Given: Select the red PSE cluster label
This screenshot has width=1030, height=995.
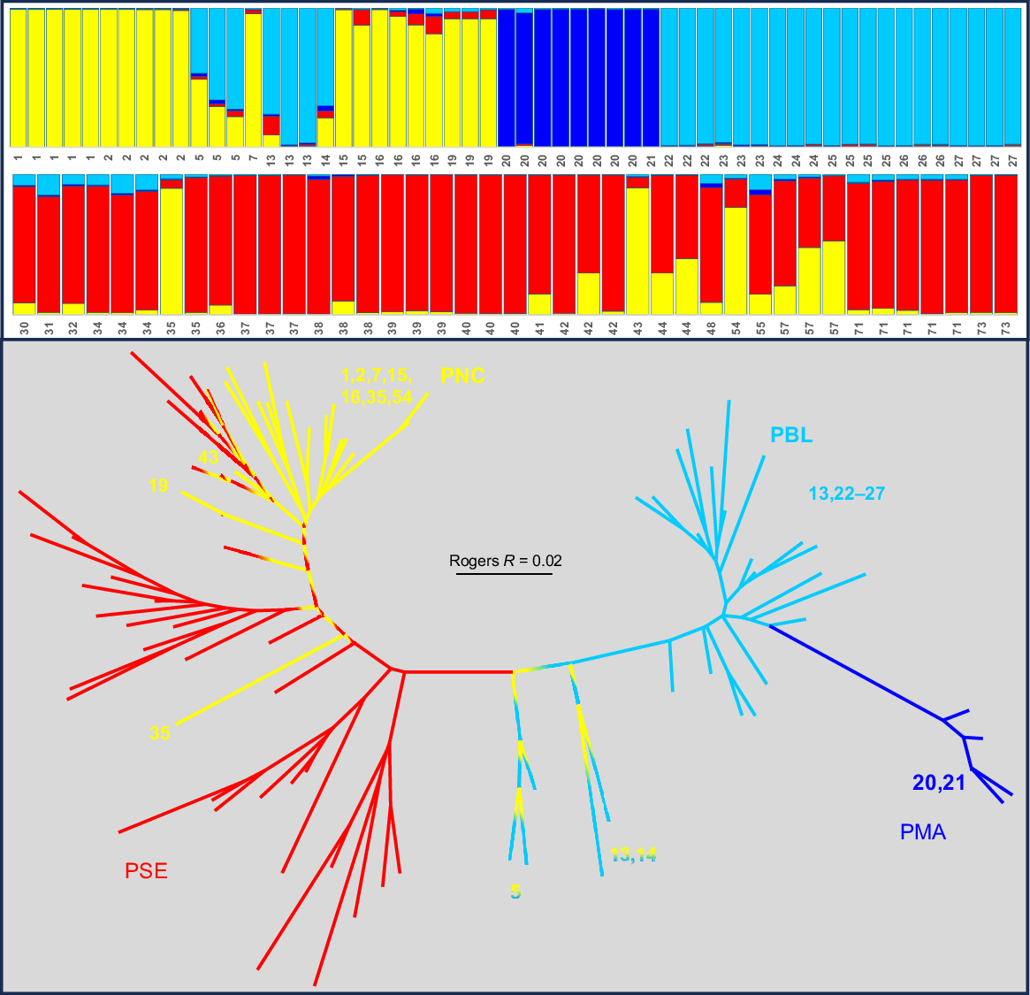Looking at the screenshot, I should pos(146,871).
